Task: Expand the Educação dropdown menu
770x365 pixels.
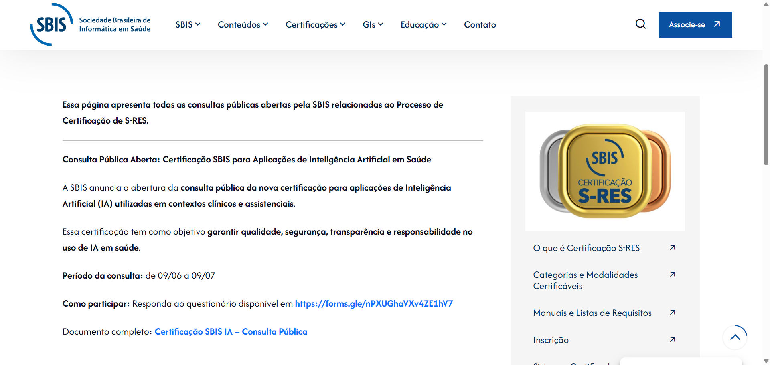Action: coord(423,25)
